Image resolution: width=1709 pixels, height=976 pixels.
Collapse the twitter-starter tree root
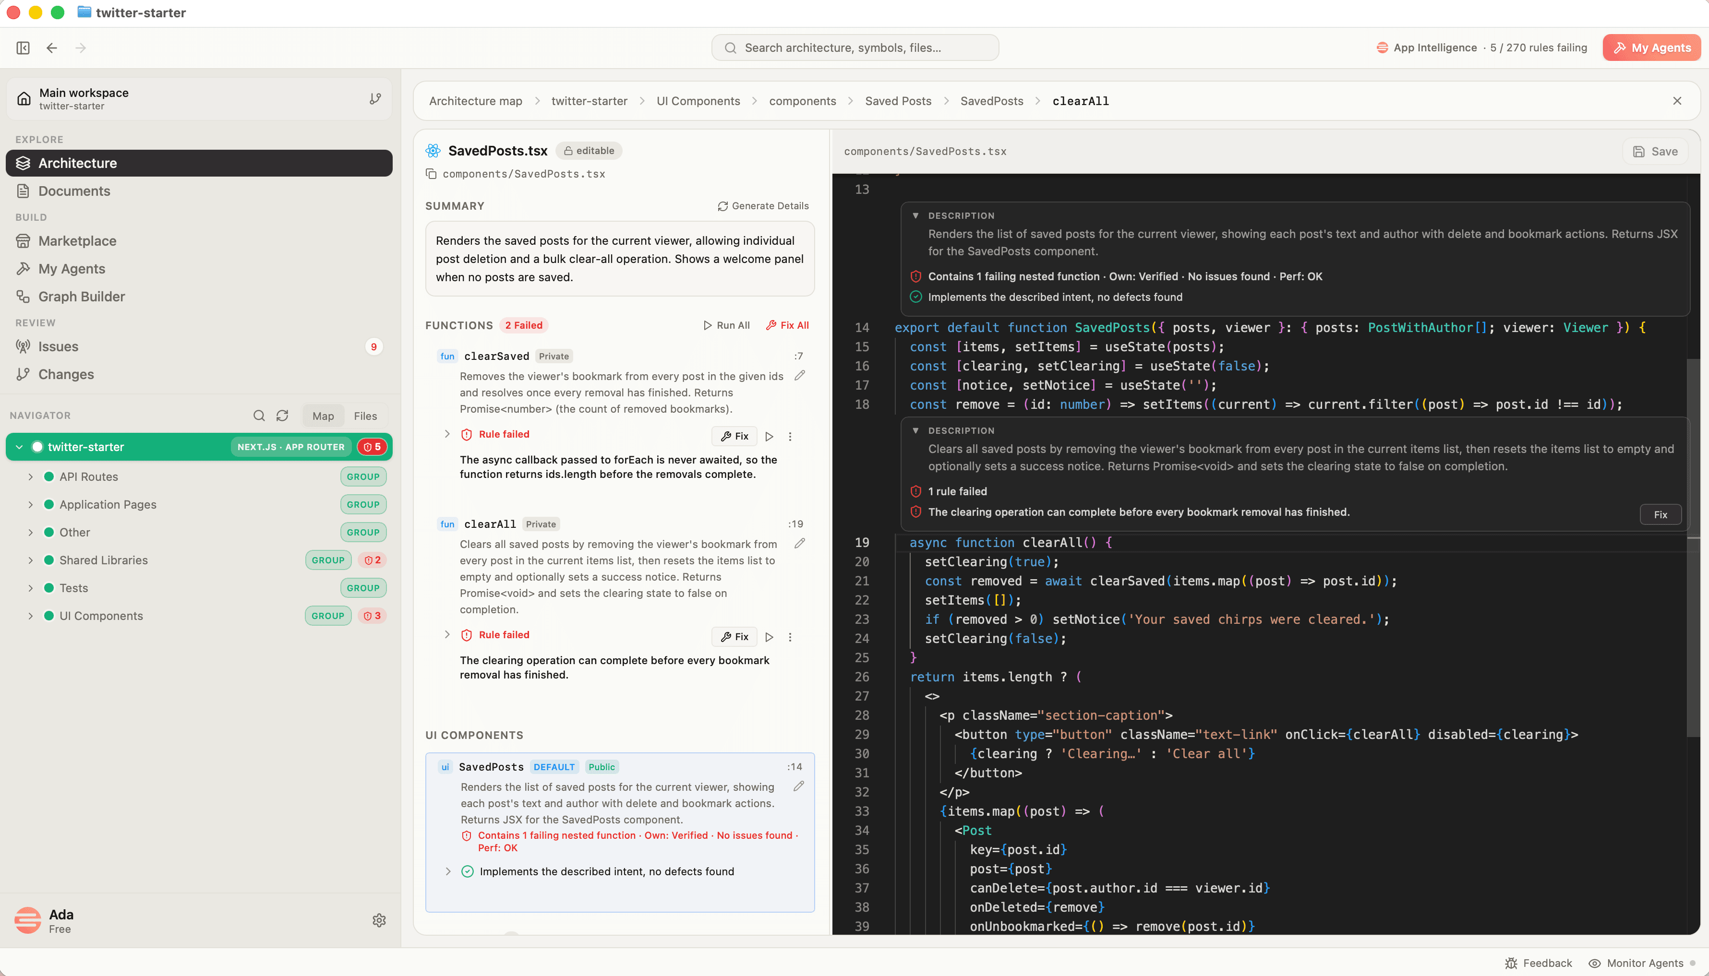20,447
